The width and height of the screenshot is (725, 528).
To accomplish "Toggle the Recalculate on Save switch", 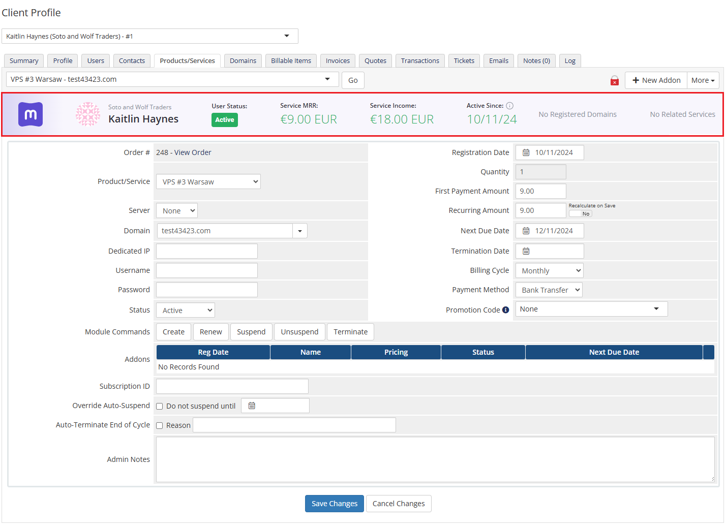I will pos(580,214).
